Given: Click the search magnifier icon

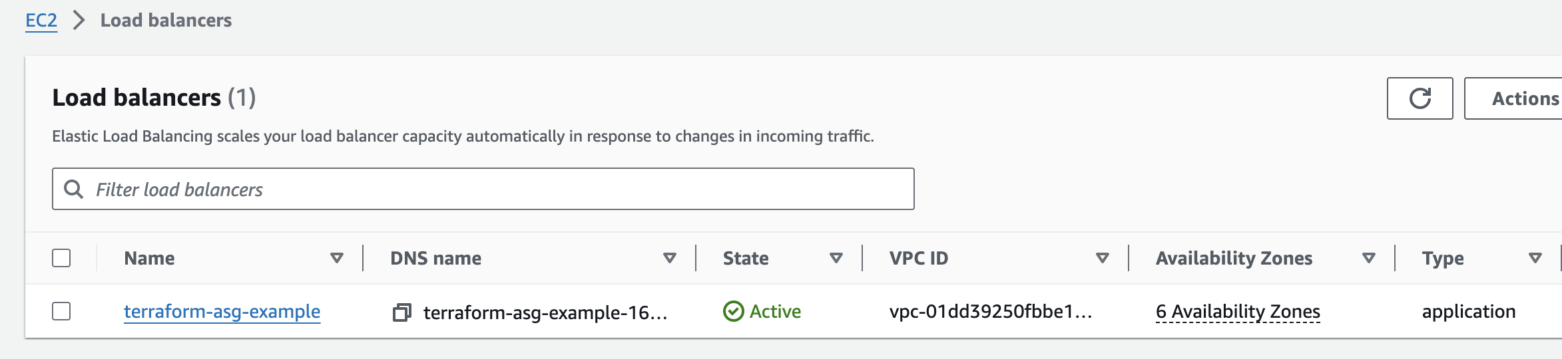Looking at the screenshot, I should [x=73, y=189].
